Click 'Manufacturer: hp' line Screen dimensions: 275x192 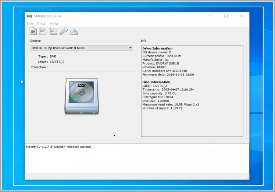pyautogui.click(x=156, y=60)
